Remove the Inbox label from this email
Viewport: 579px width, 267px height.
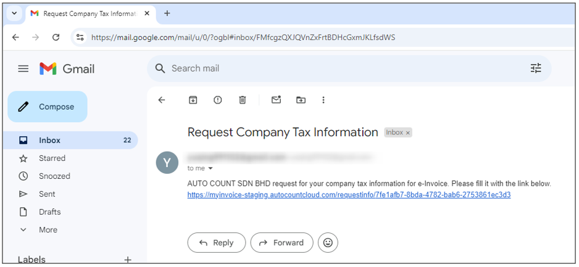click(407, 133)
